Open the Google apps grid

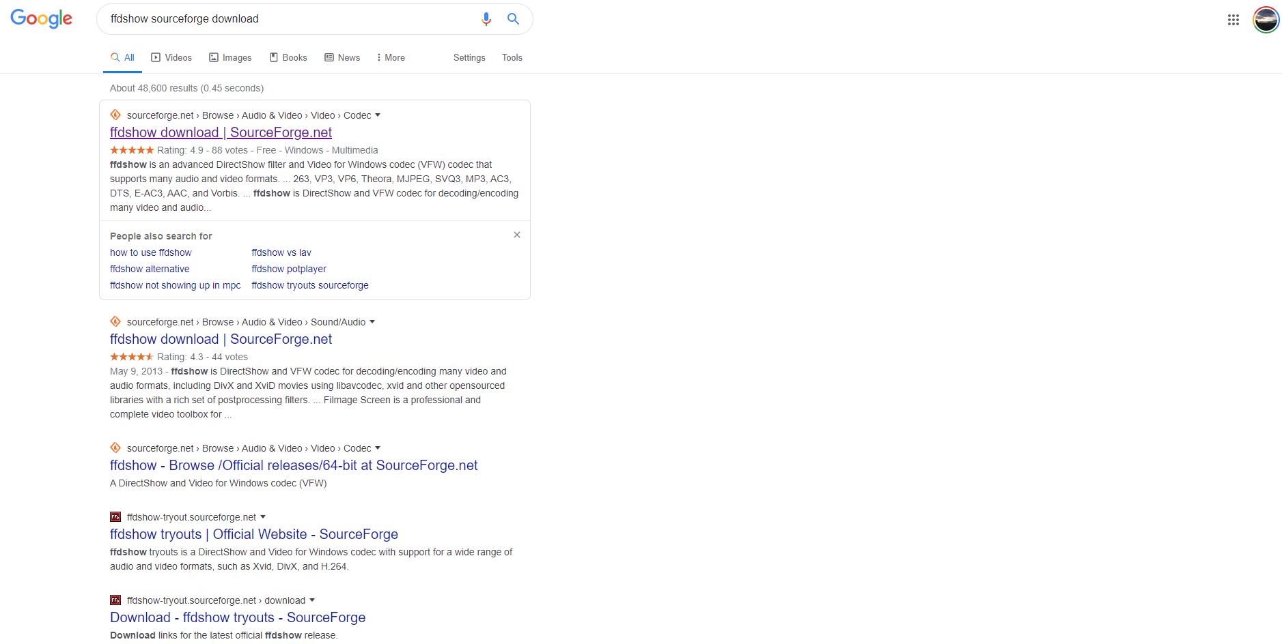point(1233,20)
